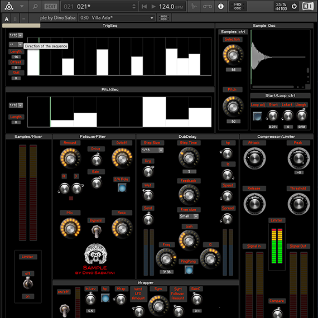The height and width of the screenshot is (318, 318).
Task: Click the Wrapper In Lev knob
Action: click(x=90, y=300)
